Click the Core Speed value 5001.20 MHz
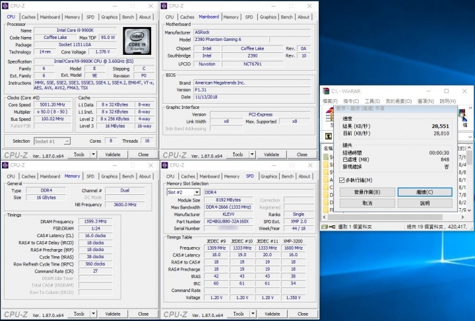This screenshot has height=321, width=475. (x=52, y=104)
